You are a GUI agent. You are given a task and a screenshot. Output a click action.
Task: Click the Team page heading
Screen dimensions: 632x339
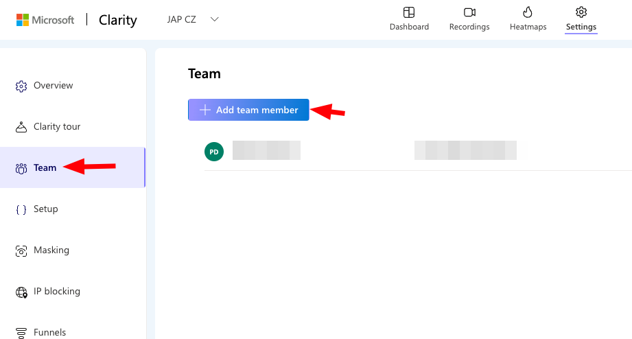204,73
